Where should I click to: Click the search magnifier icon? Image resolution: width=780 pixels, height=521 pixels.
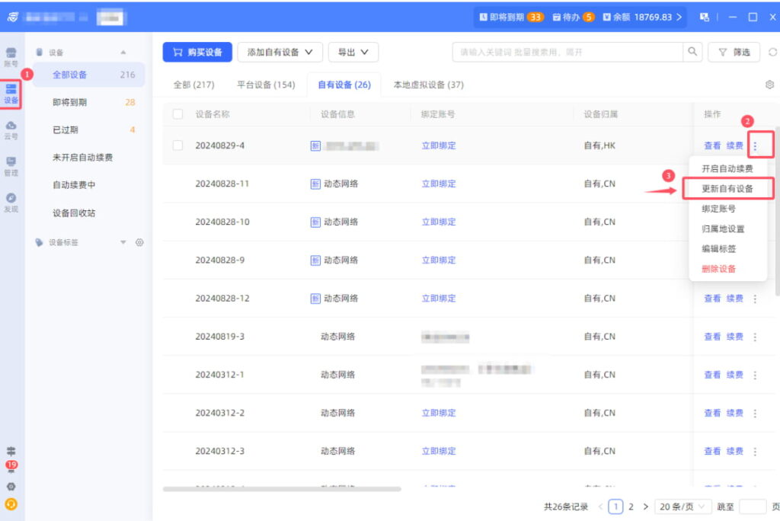pyautogui.click(x=692, y=52)
